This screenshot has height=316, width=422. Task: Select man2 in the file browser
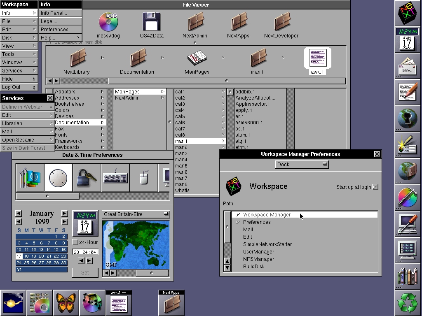(x=181, y=147)
